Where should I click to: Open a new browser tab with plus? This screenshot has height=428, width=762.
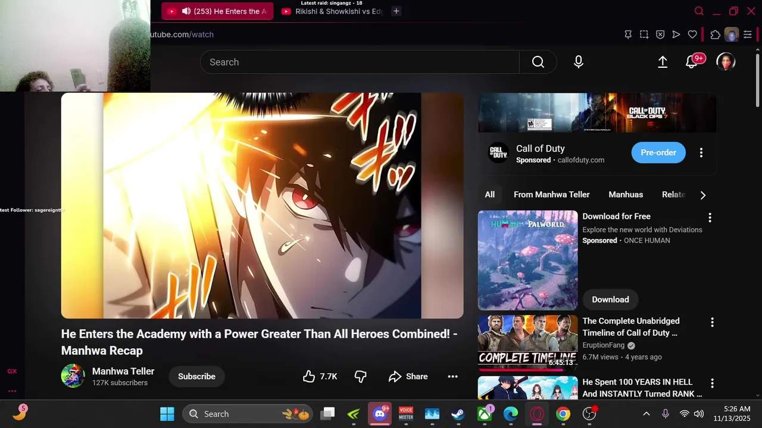click(396, 11)
